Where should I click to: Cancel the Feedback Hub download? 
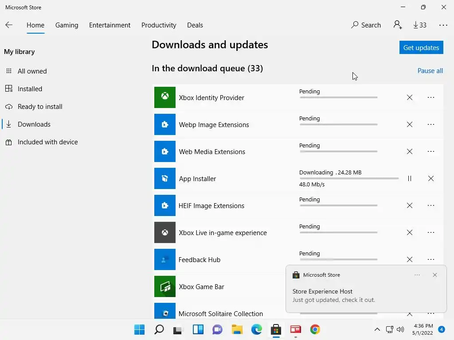409,259
